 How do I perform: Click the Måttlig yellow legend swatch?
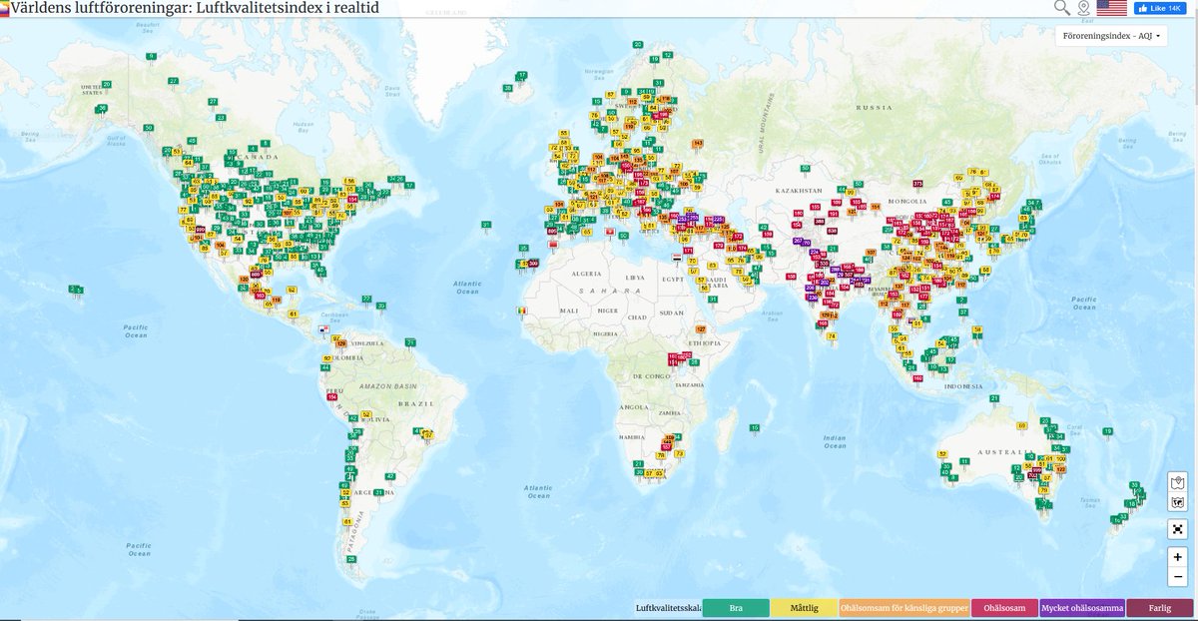click(x=805, y=608)
